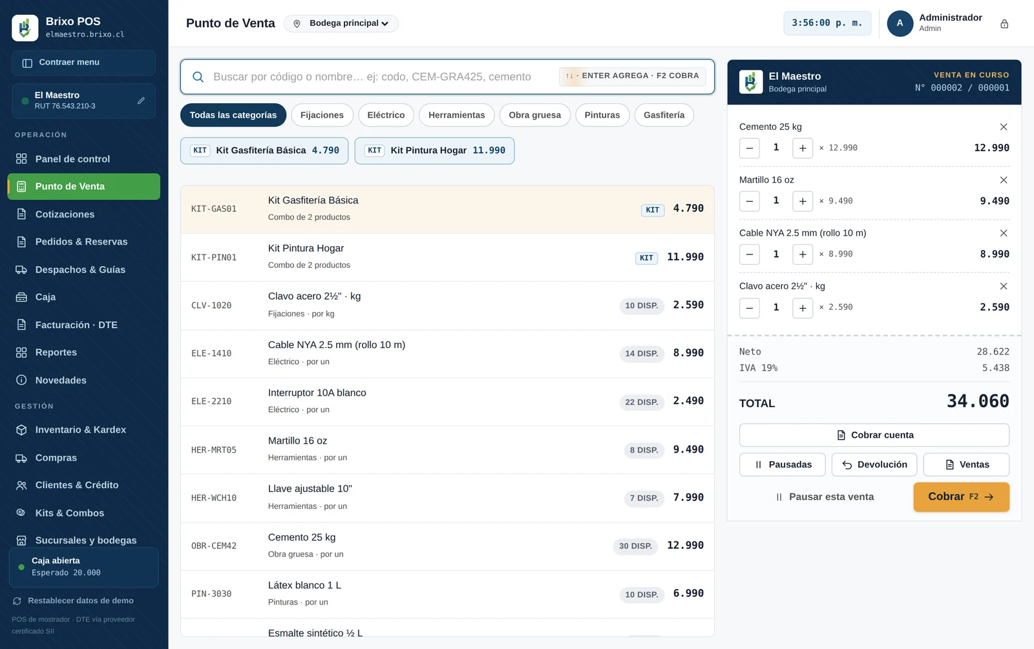The width and height of the screenshot is (1034, 649).
Task: Select Llave ajustable 10" product row
Action: [x=447, y=498]
